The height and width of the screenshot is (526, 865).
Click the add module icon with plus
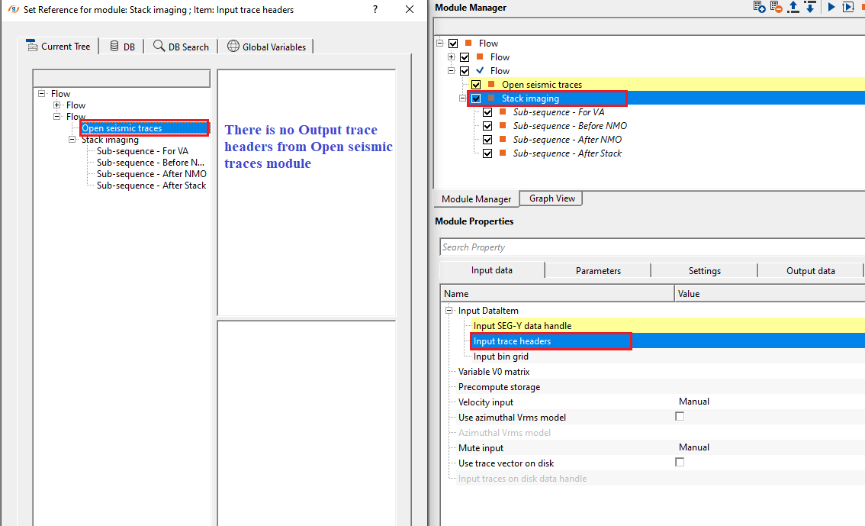tap(759, 7)
